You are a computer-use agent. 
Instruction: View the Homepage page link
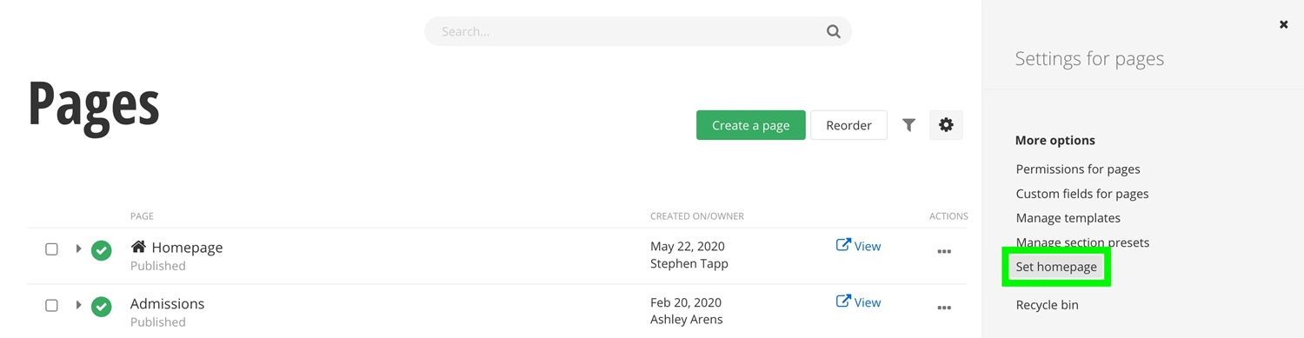tap(858, 246)
